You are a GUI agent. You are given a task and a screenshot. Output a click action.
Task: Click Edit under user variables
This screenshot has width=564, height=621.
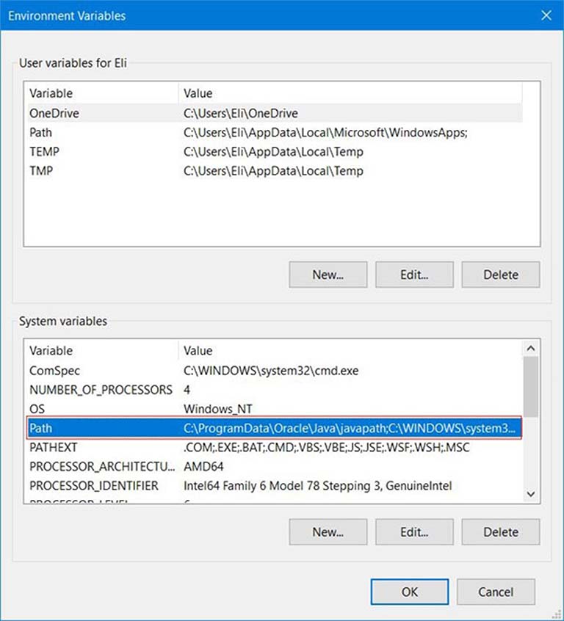click(x=414, y=275)
